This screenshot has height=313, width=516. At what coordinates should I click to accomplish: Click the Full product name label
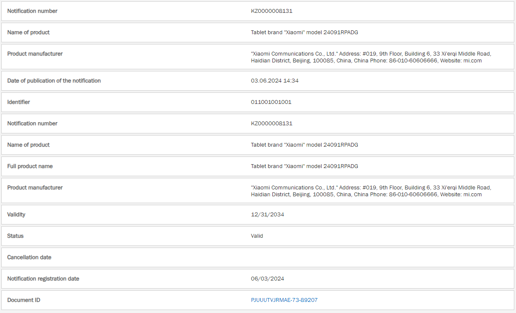point(30,166)
